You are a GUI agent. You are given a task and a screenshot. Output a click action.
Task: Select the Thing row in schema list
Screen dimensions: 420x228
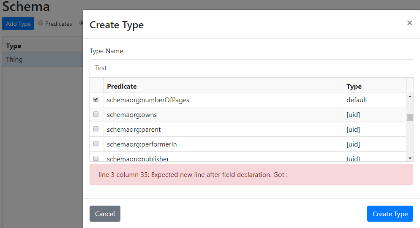coord(42,60)
